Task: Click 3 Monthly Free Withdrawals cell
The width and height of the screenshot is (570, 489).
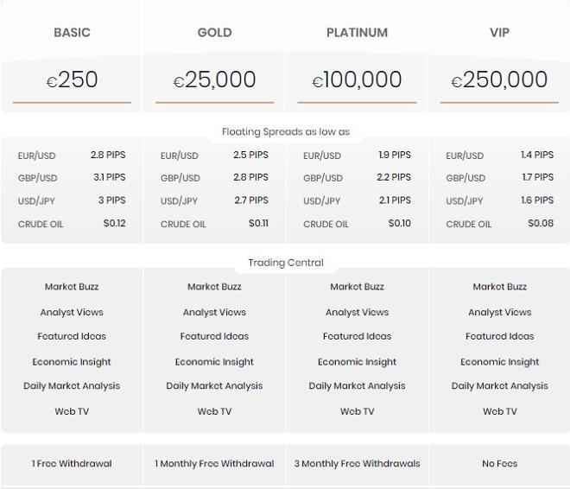Action: 357,464
